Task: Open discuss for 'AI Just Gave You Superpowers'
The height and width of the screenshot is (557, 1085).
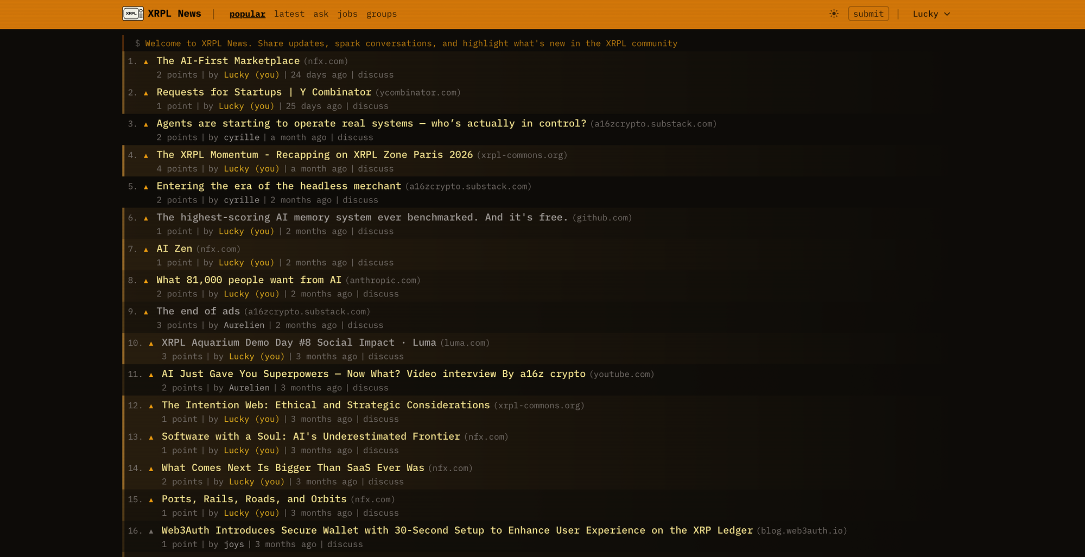Action: 371,388
